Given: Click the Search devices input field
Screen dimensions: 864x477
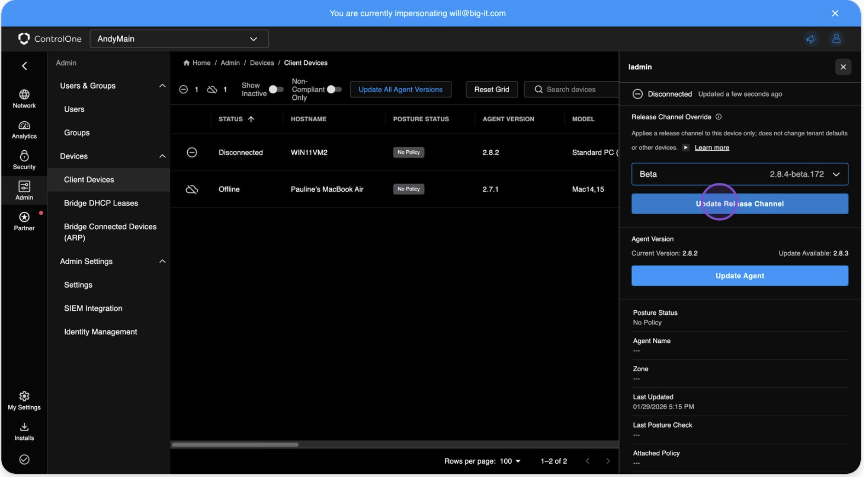Looking at the screenshot, I should click(575, 90).
